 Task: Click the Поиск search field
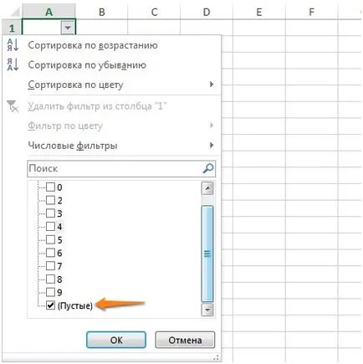click(x=121, y=168)
